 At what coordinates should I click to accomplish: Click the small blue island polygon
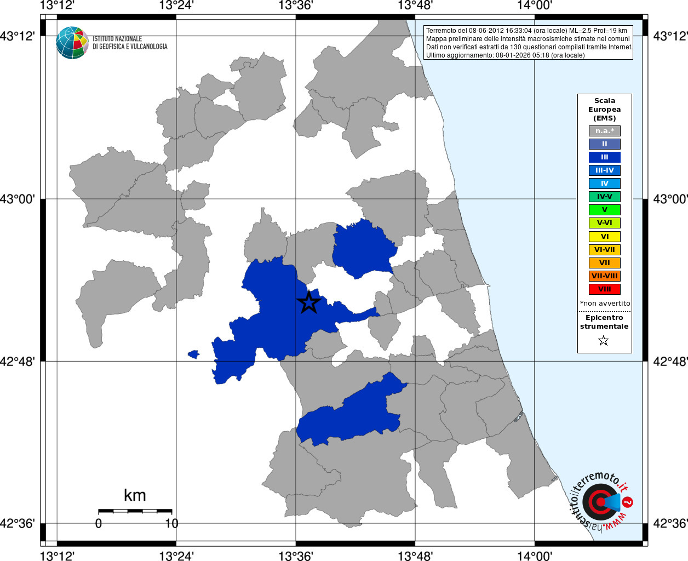(x=193, y=354)
